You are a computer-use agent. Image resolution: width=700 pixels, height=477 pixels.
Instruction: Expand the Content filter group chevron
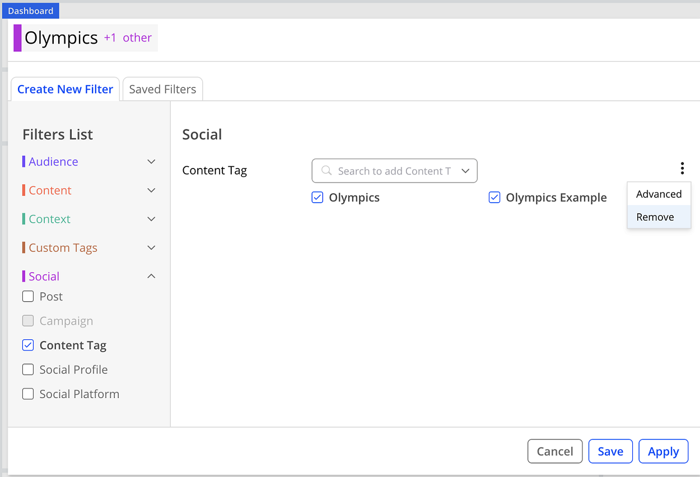151,190
